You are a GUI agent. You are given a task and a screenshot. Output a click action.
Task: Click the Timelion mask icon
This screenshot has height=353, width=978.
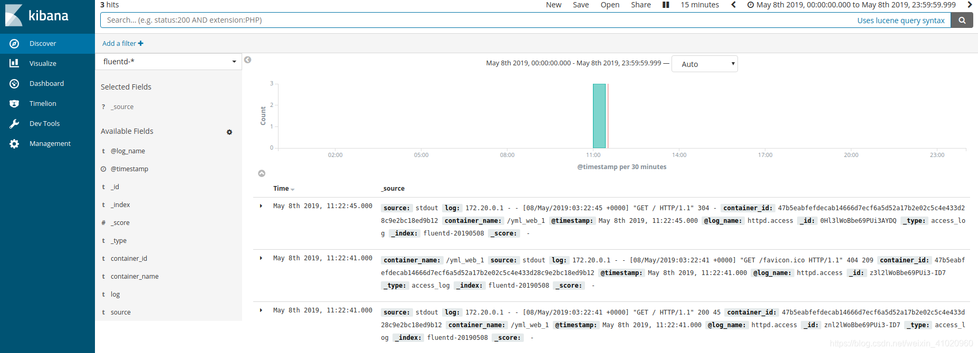14,104
